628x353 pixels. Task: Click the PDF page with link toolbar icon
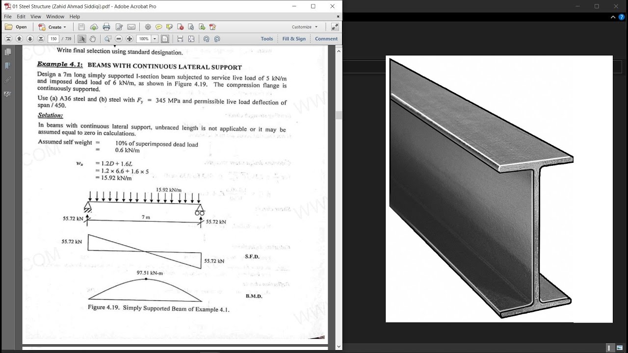click(191, 27)
